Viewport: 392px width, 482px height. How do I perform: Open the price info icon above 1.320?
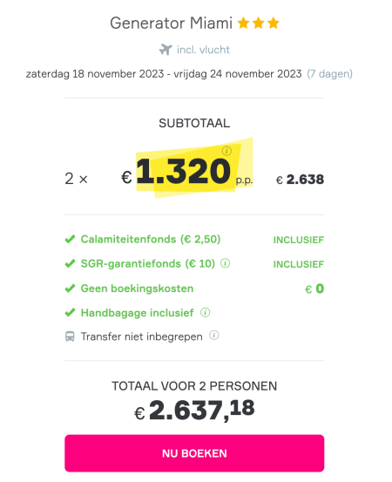[226, 151]
